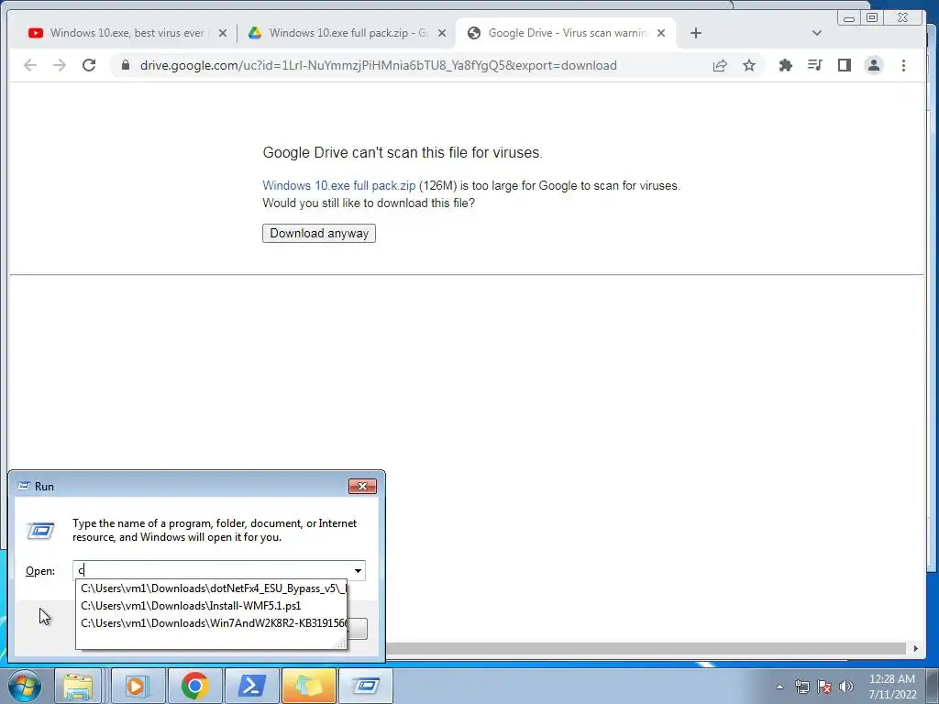This screenshot has width=939, height=704.
Task: Bookmark this page with the star
Action: [x=749, y=65]
